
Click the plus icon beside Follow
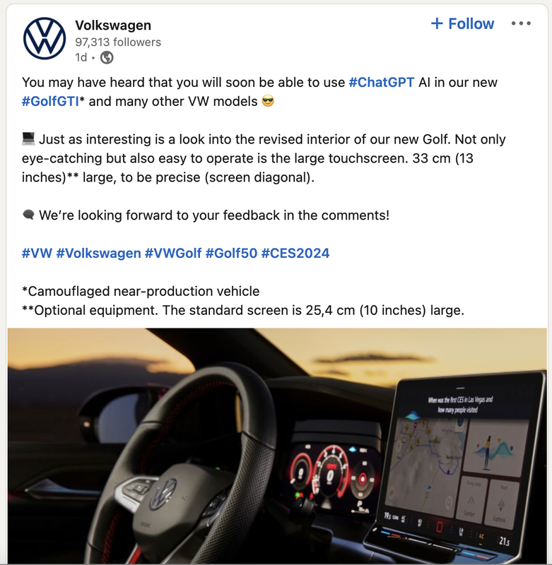(437, 23)
